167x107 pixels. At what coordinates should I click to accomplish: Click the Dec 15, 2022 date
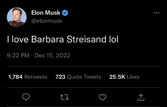[52, 55]
